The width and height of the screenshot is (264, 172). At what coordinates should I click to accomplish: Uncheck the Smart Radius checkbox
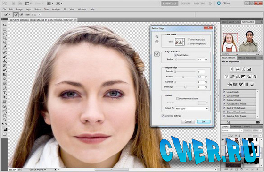[x=175, y=55]
